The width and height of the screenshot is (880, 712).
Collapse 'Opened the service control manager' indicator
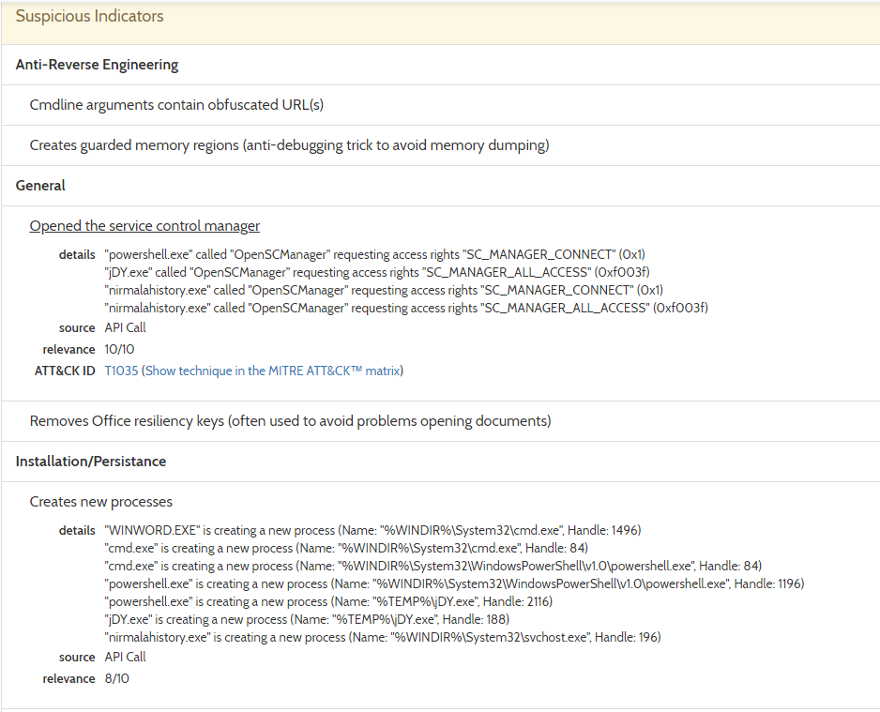pyautogui.click(x=144, y=225)
